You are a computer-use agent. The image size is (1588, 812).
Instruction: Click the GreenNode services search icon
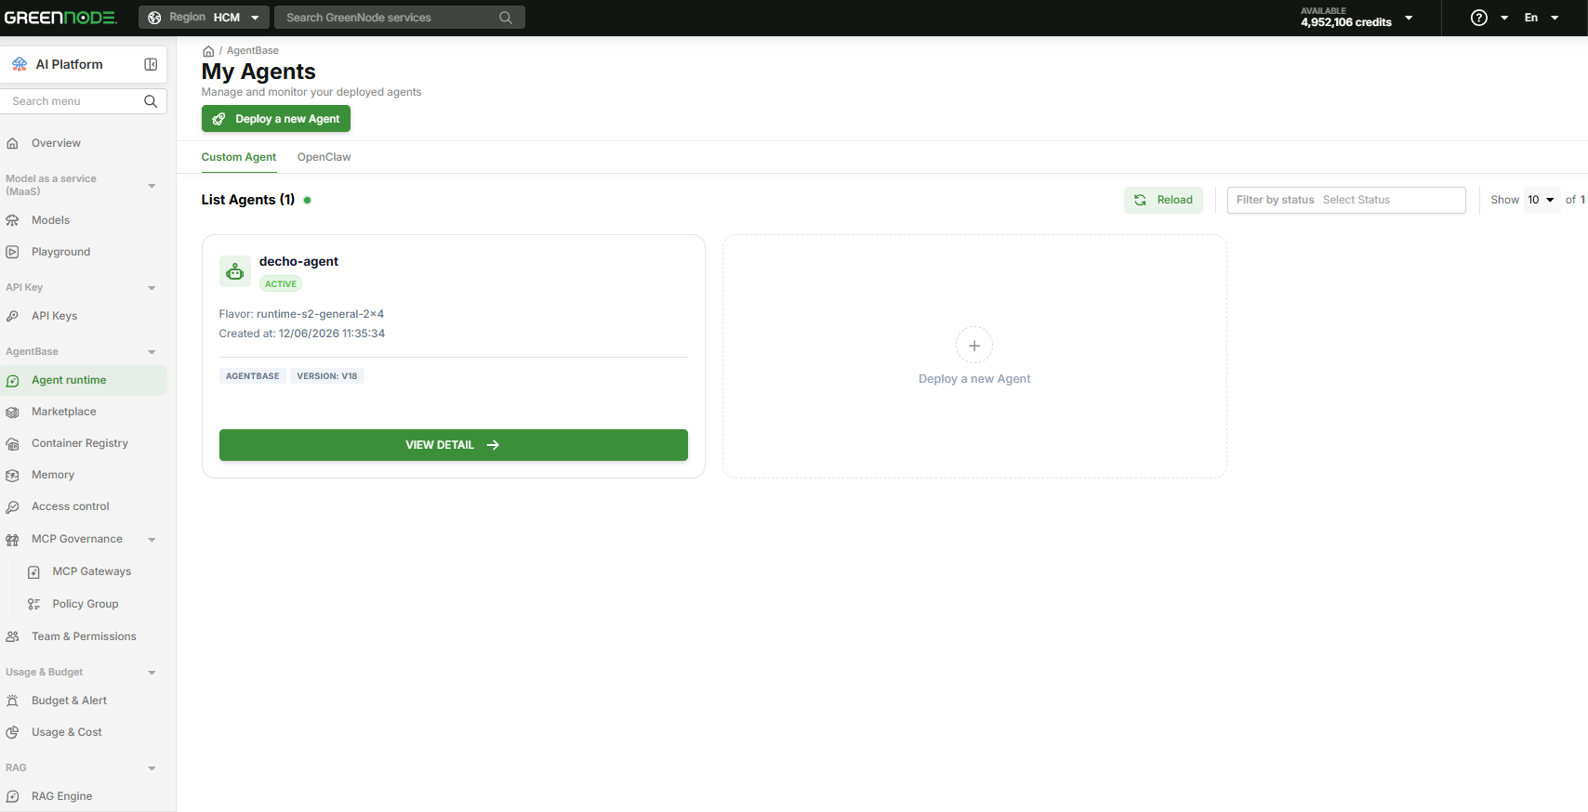coord(506,18)
